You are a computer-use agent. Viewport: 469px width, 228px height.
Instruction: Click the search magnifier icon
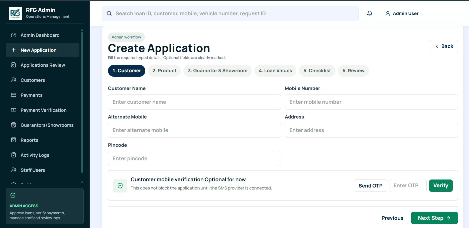pos(109,13)
